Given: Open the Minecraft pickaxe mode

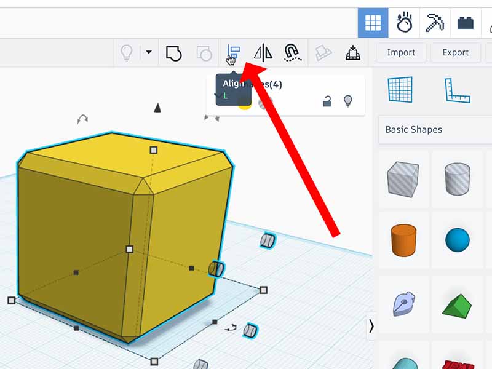Looking at the screenshot, I should [x=435, y=23].
